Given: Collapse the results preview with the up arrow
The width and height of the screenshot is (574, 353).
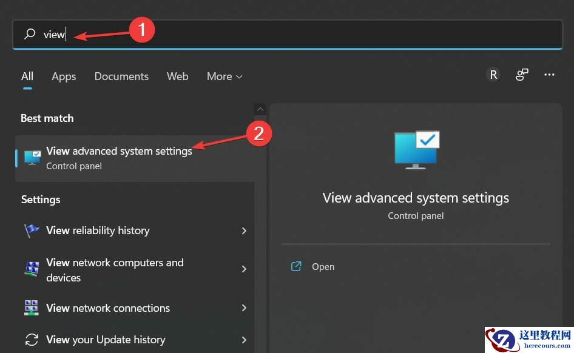Looking at the screenshot, I should pos(260,109).
